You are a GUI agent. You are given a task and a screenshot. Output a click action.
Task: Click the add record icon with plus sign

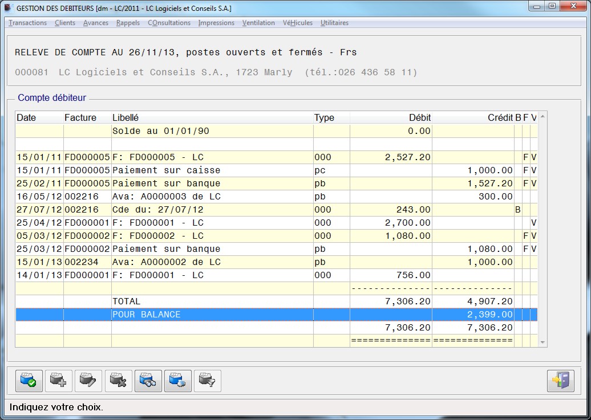pyautogui.click(x=58, y=381)
